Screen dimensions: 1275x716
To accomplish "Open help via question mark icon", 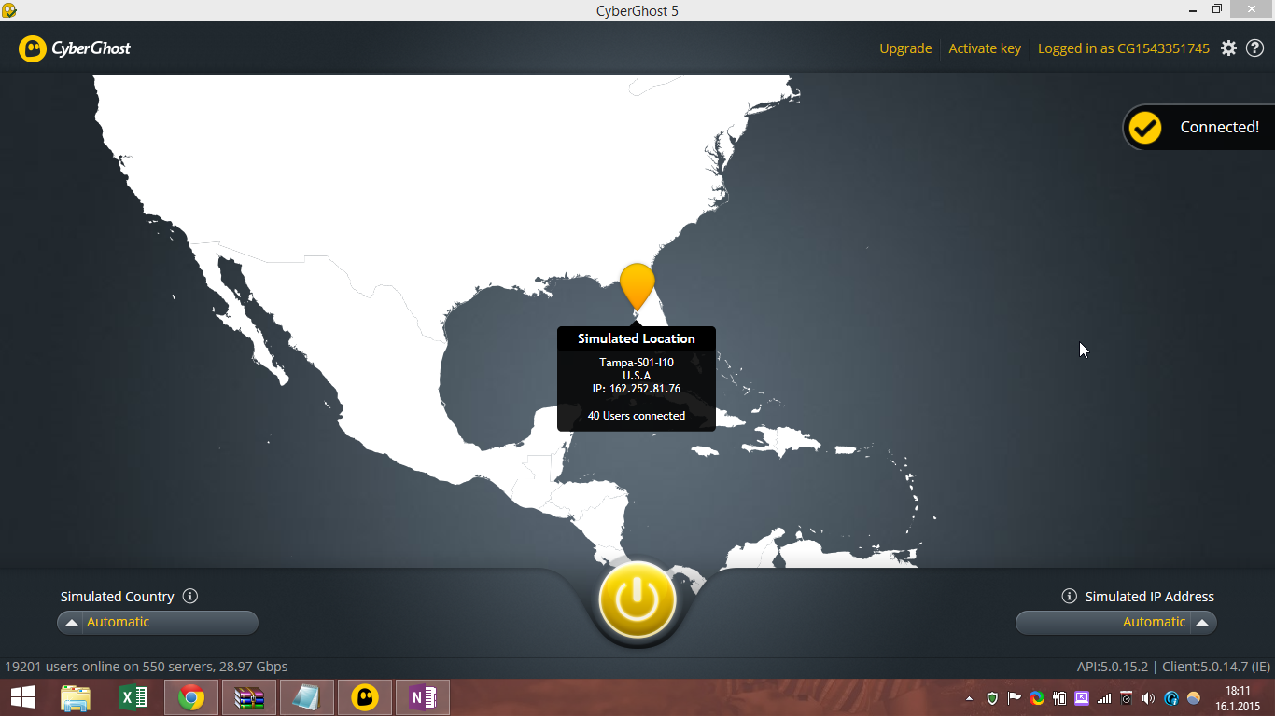I will (x=1255, y=48).
